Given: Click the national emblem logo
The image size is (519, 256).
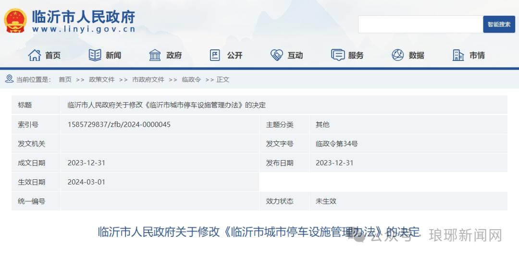Looking at the screenshot, I should click(x=15, y=21).
